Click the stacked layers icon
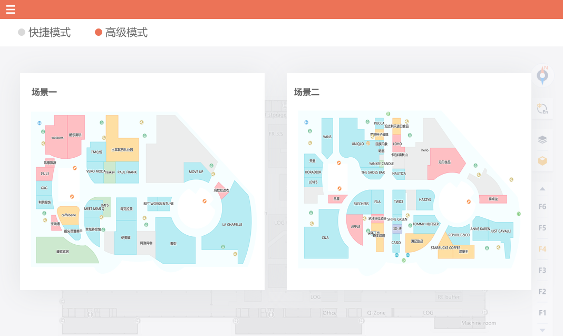This screenshot has height=336, width=563. click(542, 140)
